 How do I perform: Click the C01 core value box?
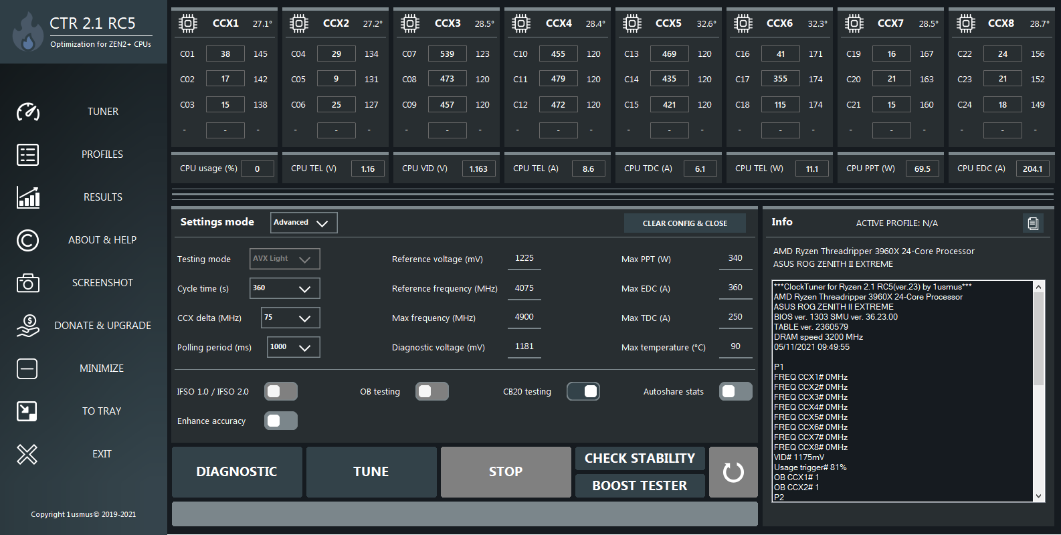pos(225,53)
